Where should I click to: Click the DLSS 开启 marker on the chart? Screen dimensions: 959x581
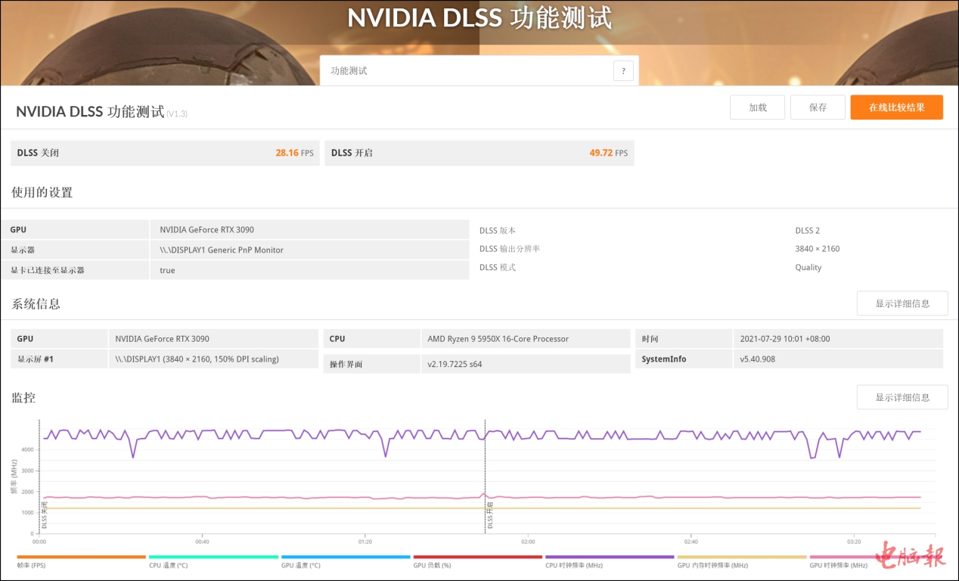[490, 514]
